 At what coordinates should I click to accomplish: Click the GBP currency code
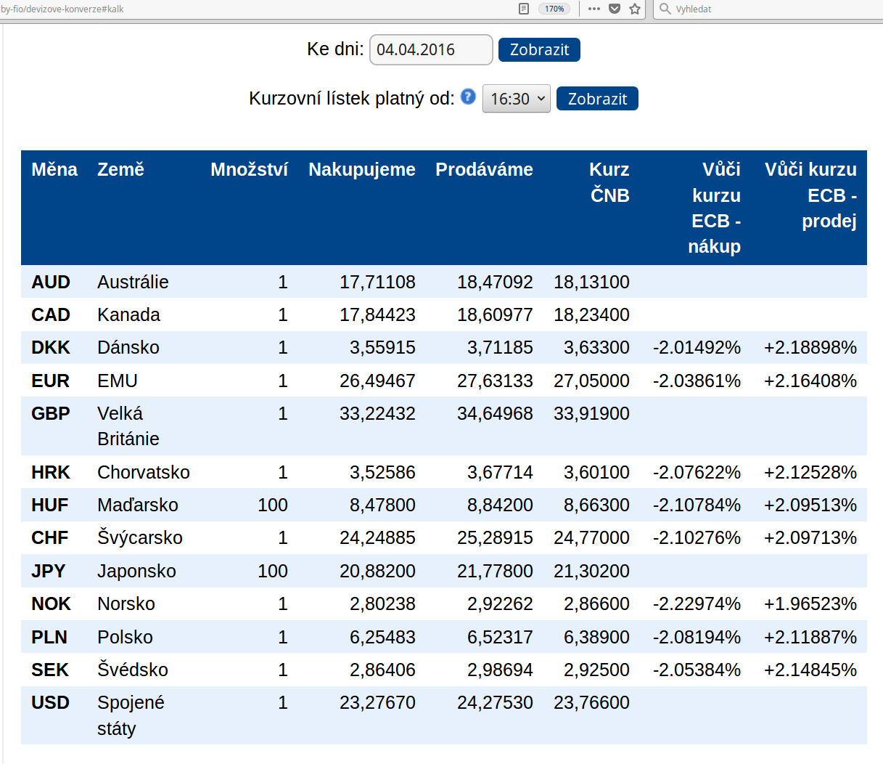coord(51,413)
